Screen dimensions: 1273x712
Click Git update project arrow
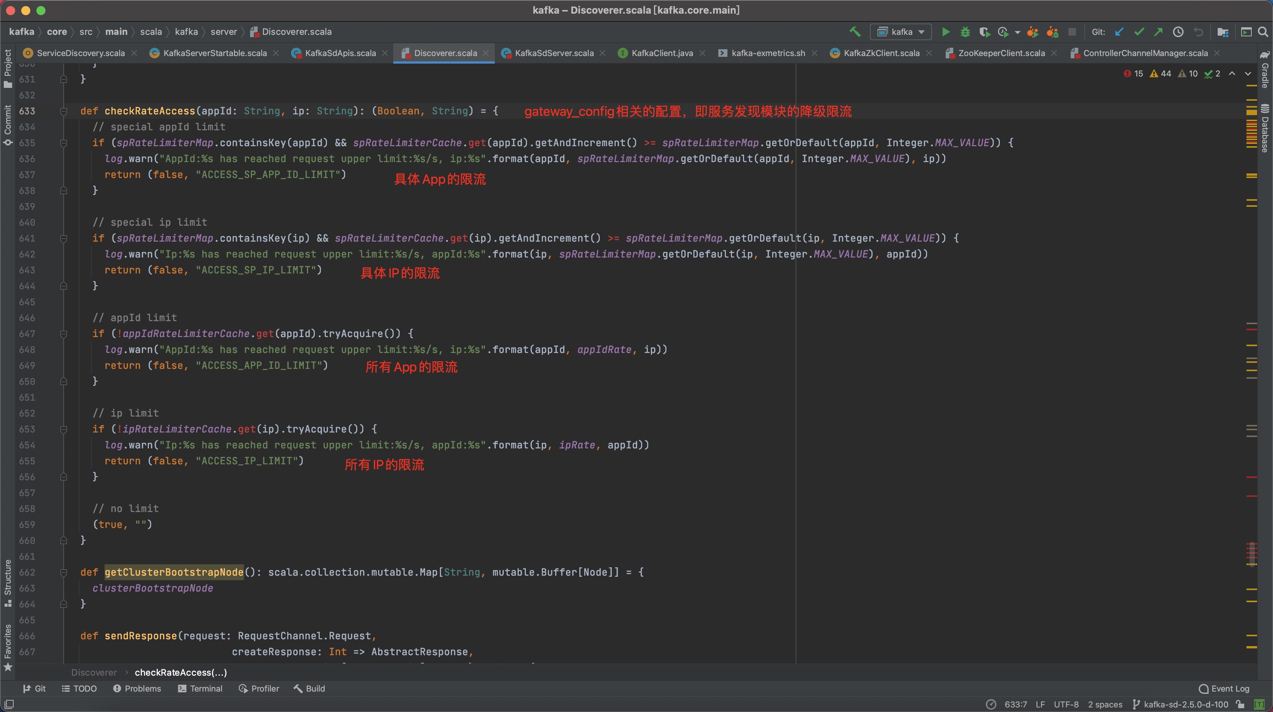(x=1119, y=32)
